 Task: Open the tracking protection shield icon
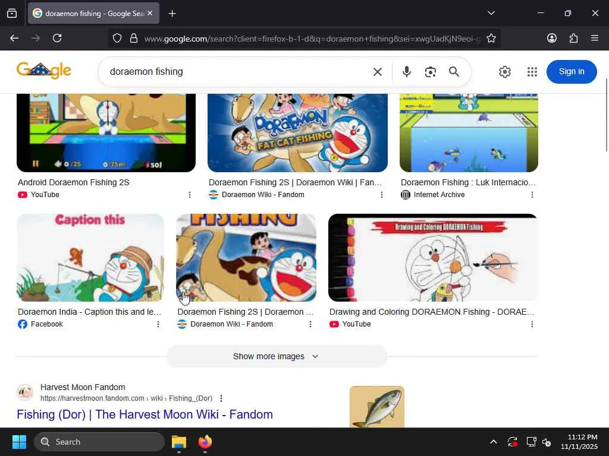tap(117, 38)
